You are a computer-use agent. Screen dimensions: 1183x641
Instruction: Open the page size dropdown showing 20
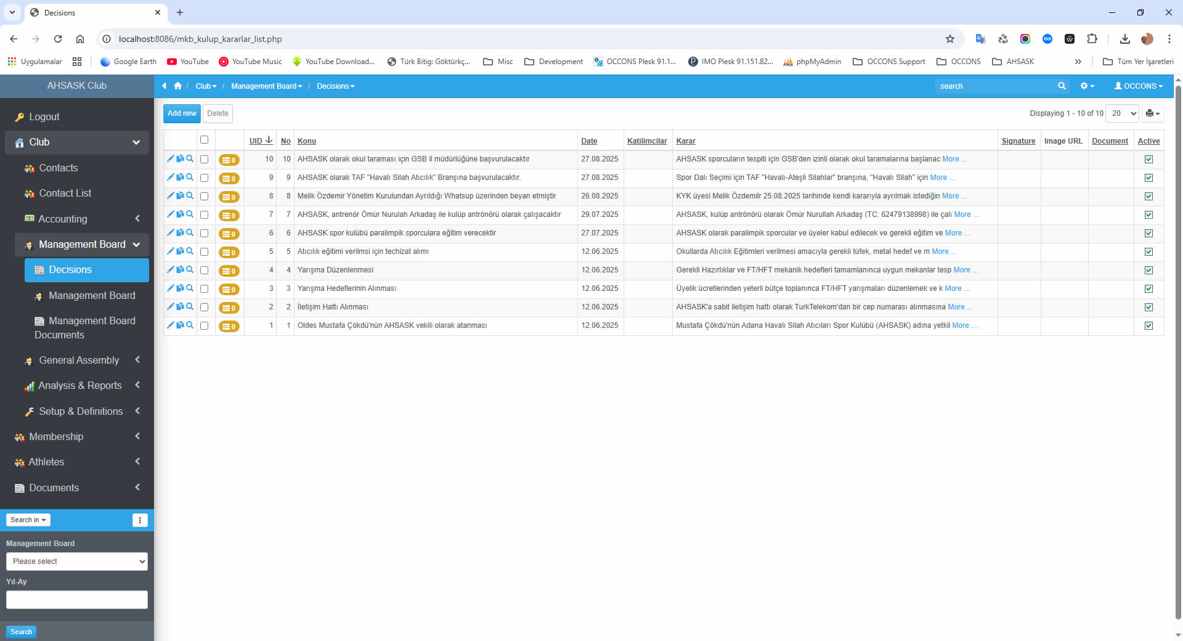[1123, 113]
